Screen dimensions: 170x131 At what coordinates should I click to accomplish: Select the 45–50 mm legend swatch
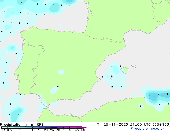[x=79, y=128]
